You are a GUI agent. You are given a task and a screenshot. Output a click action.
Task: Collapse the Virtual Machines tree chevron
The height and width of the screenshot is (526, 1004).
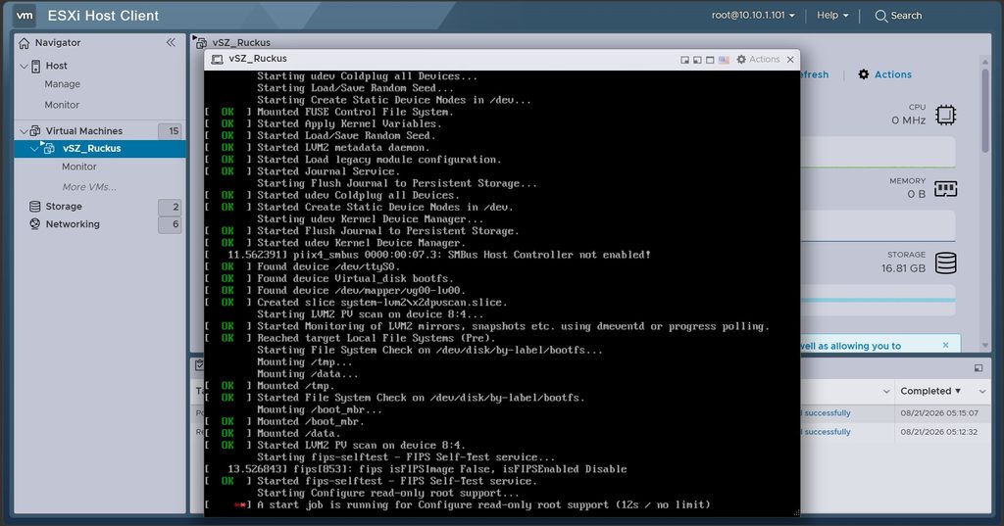24,131
